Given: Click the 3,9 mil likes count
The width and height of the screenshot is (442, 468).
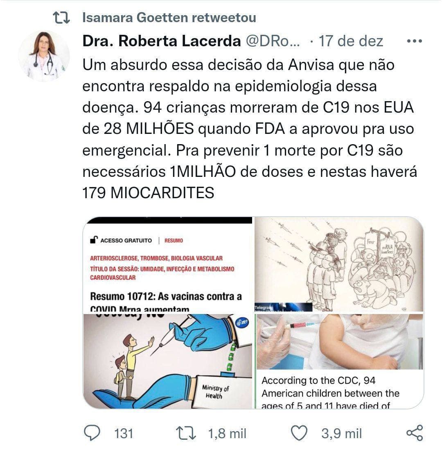Looking at the screenshot, I should pyautogui.click(x=341, y=434).
